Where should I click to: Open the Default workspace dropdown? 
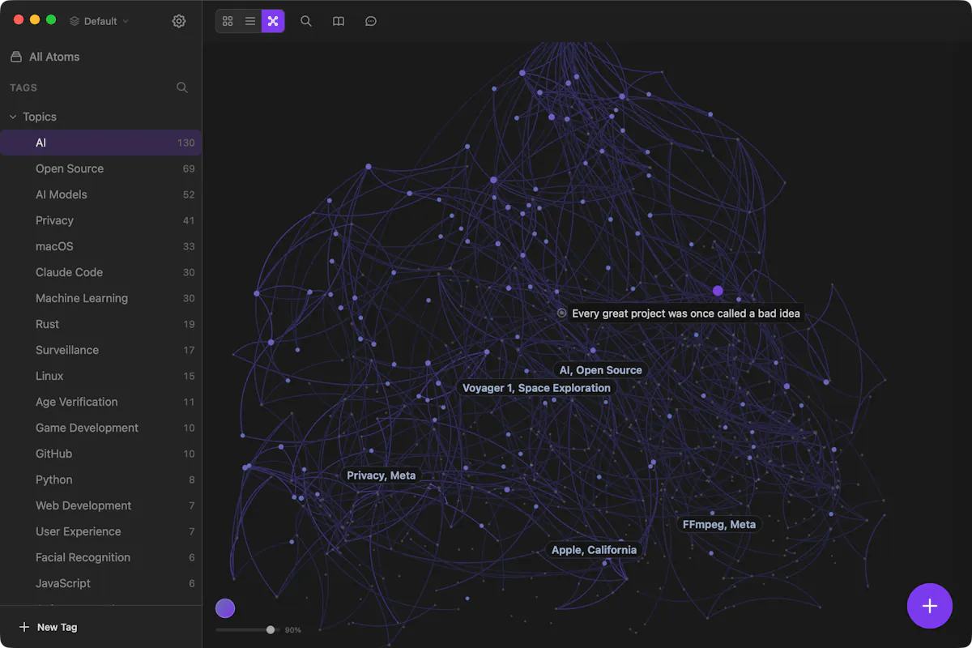[x=99, y=21]
